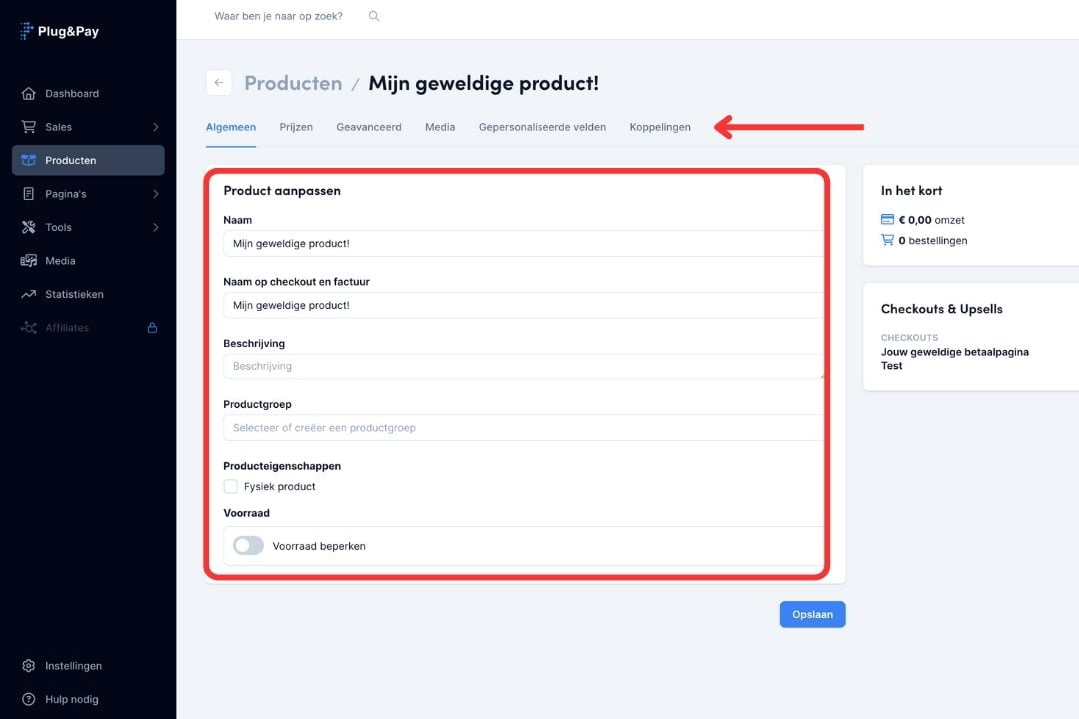Open Instellingen via the gear icon
Screen dimensions: 1079x719
point(28,666)
